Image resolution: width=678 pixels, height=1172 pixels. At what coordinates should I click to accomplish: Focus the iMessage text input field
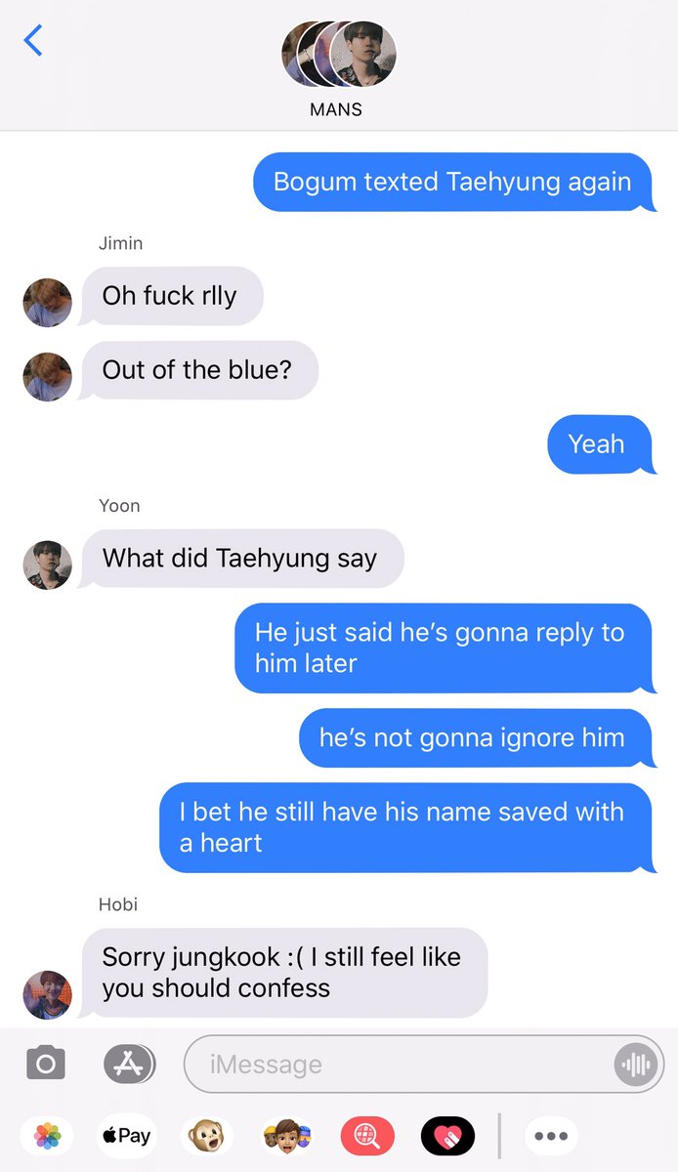[x=424, y=1064]
